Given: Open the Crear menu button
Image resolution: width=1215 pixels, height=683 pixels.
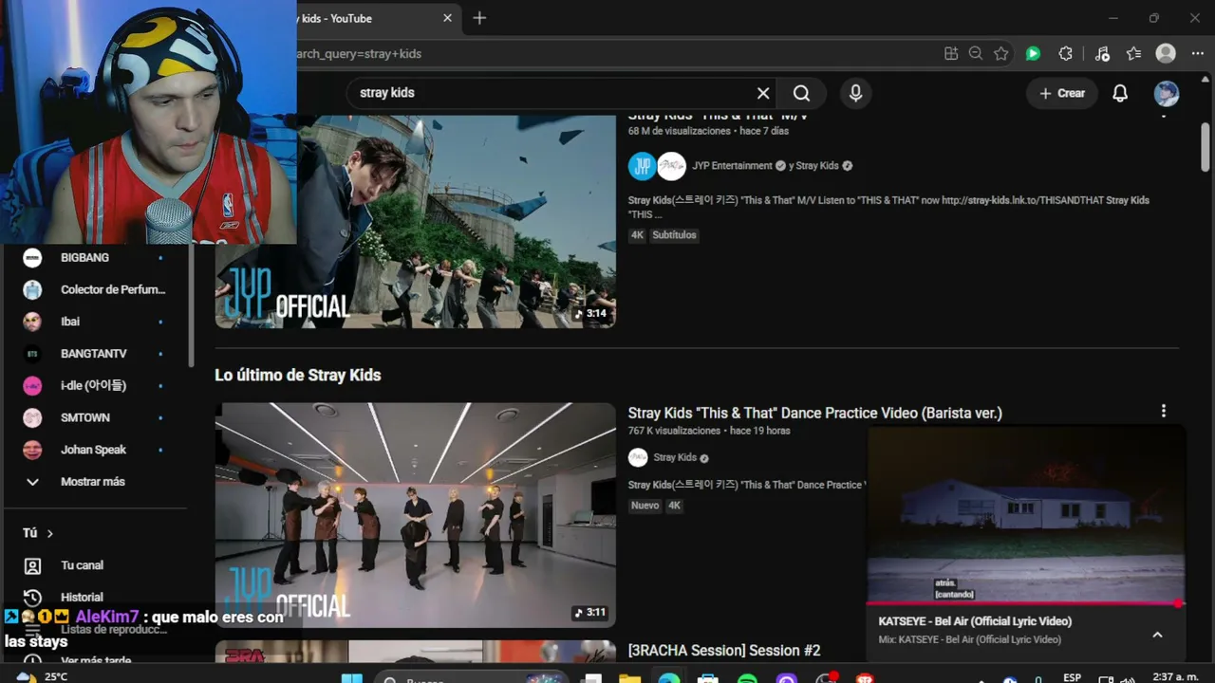Looking at the screenshot, I should coord(1062,93).
